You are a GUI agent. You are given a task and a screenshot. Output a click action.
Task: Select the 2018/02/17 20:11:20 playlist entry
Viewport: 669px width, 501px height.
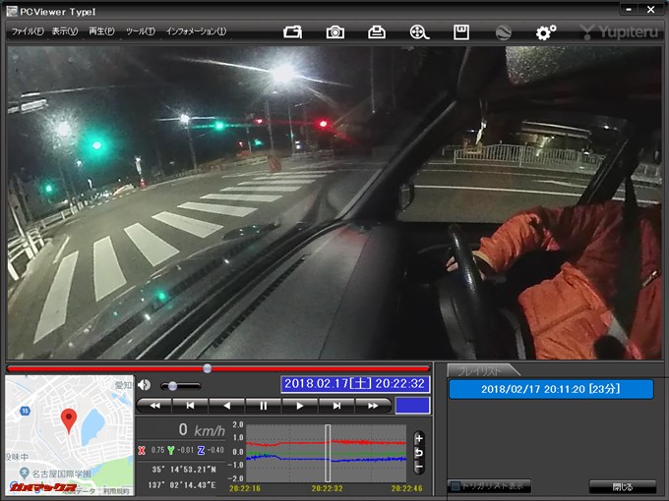(551, 389)
